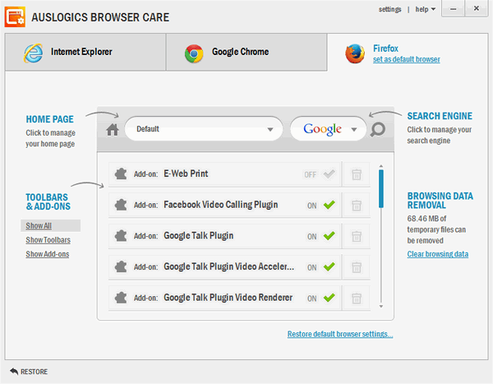The height and width of the screenshot is (384, 493).
Task: Click the Restore arrow icon at bottom left
Action: tap(14, 372)
